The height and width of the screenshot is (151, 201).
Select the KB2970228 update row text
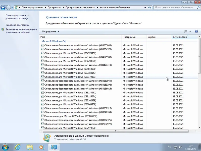(70, 128)
